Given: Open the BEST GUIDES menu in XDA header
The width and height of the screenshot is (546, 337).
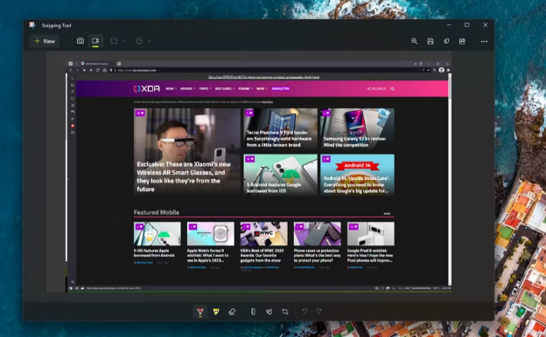Looking at the screenshot, I should tap(225, 89).
